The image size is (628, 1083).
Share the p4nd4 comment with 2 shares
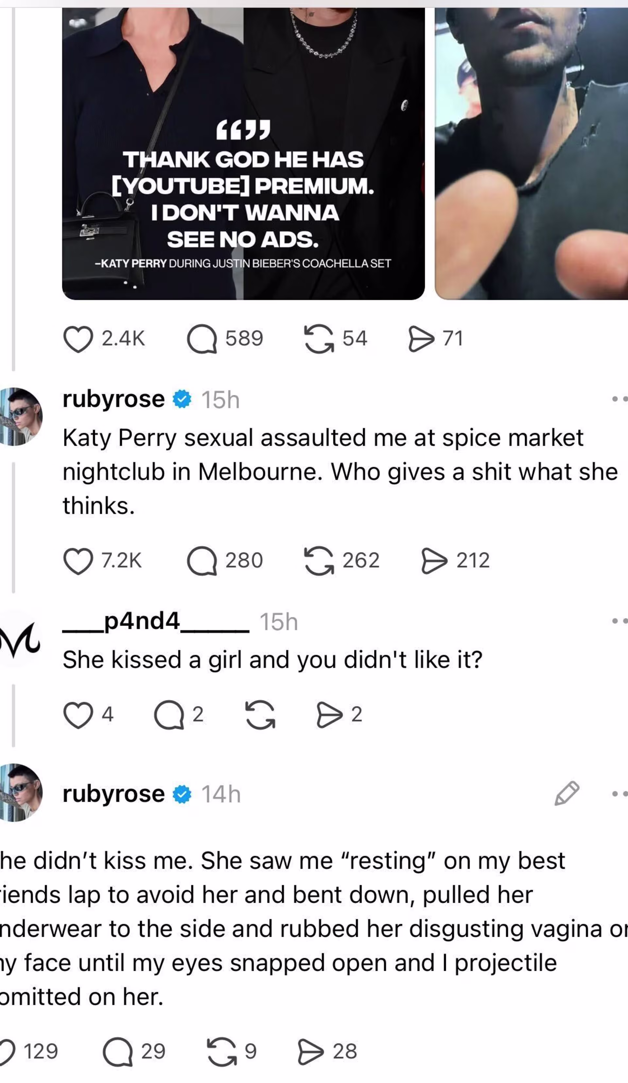coord(329,715)
